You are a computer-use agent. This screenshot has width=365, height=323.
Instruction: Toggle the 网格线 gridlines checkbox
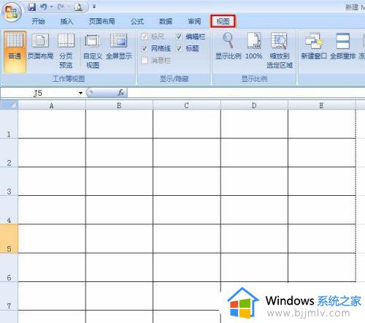coord(145,48)
